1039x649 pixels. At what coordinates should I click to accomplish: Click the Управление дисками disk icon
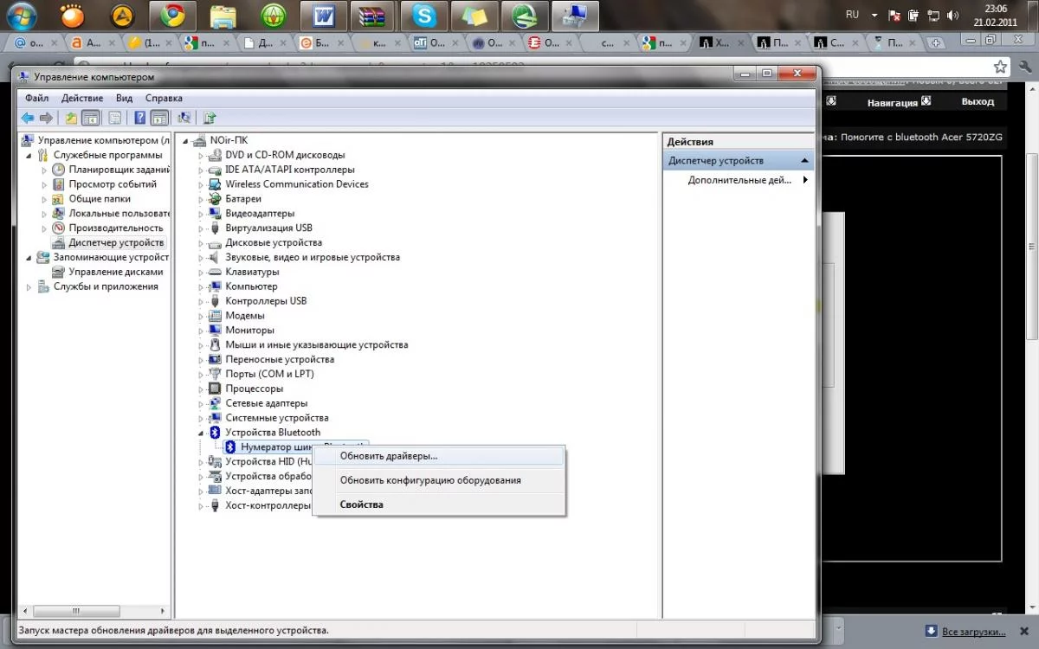coord(58,272)
